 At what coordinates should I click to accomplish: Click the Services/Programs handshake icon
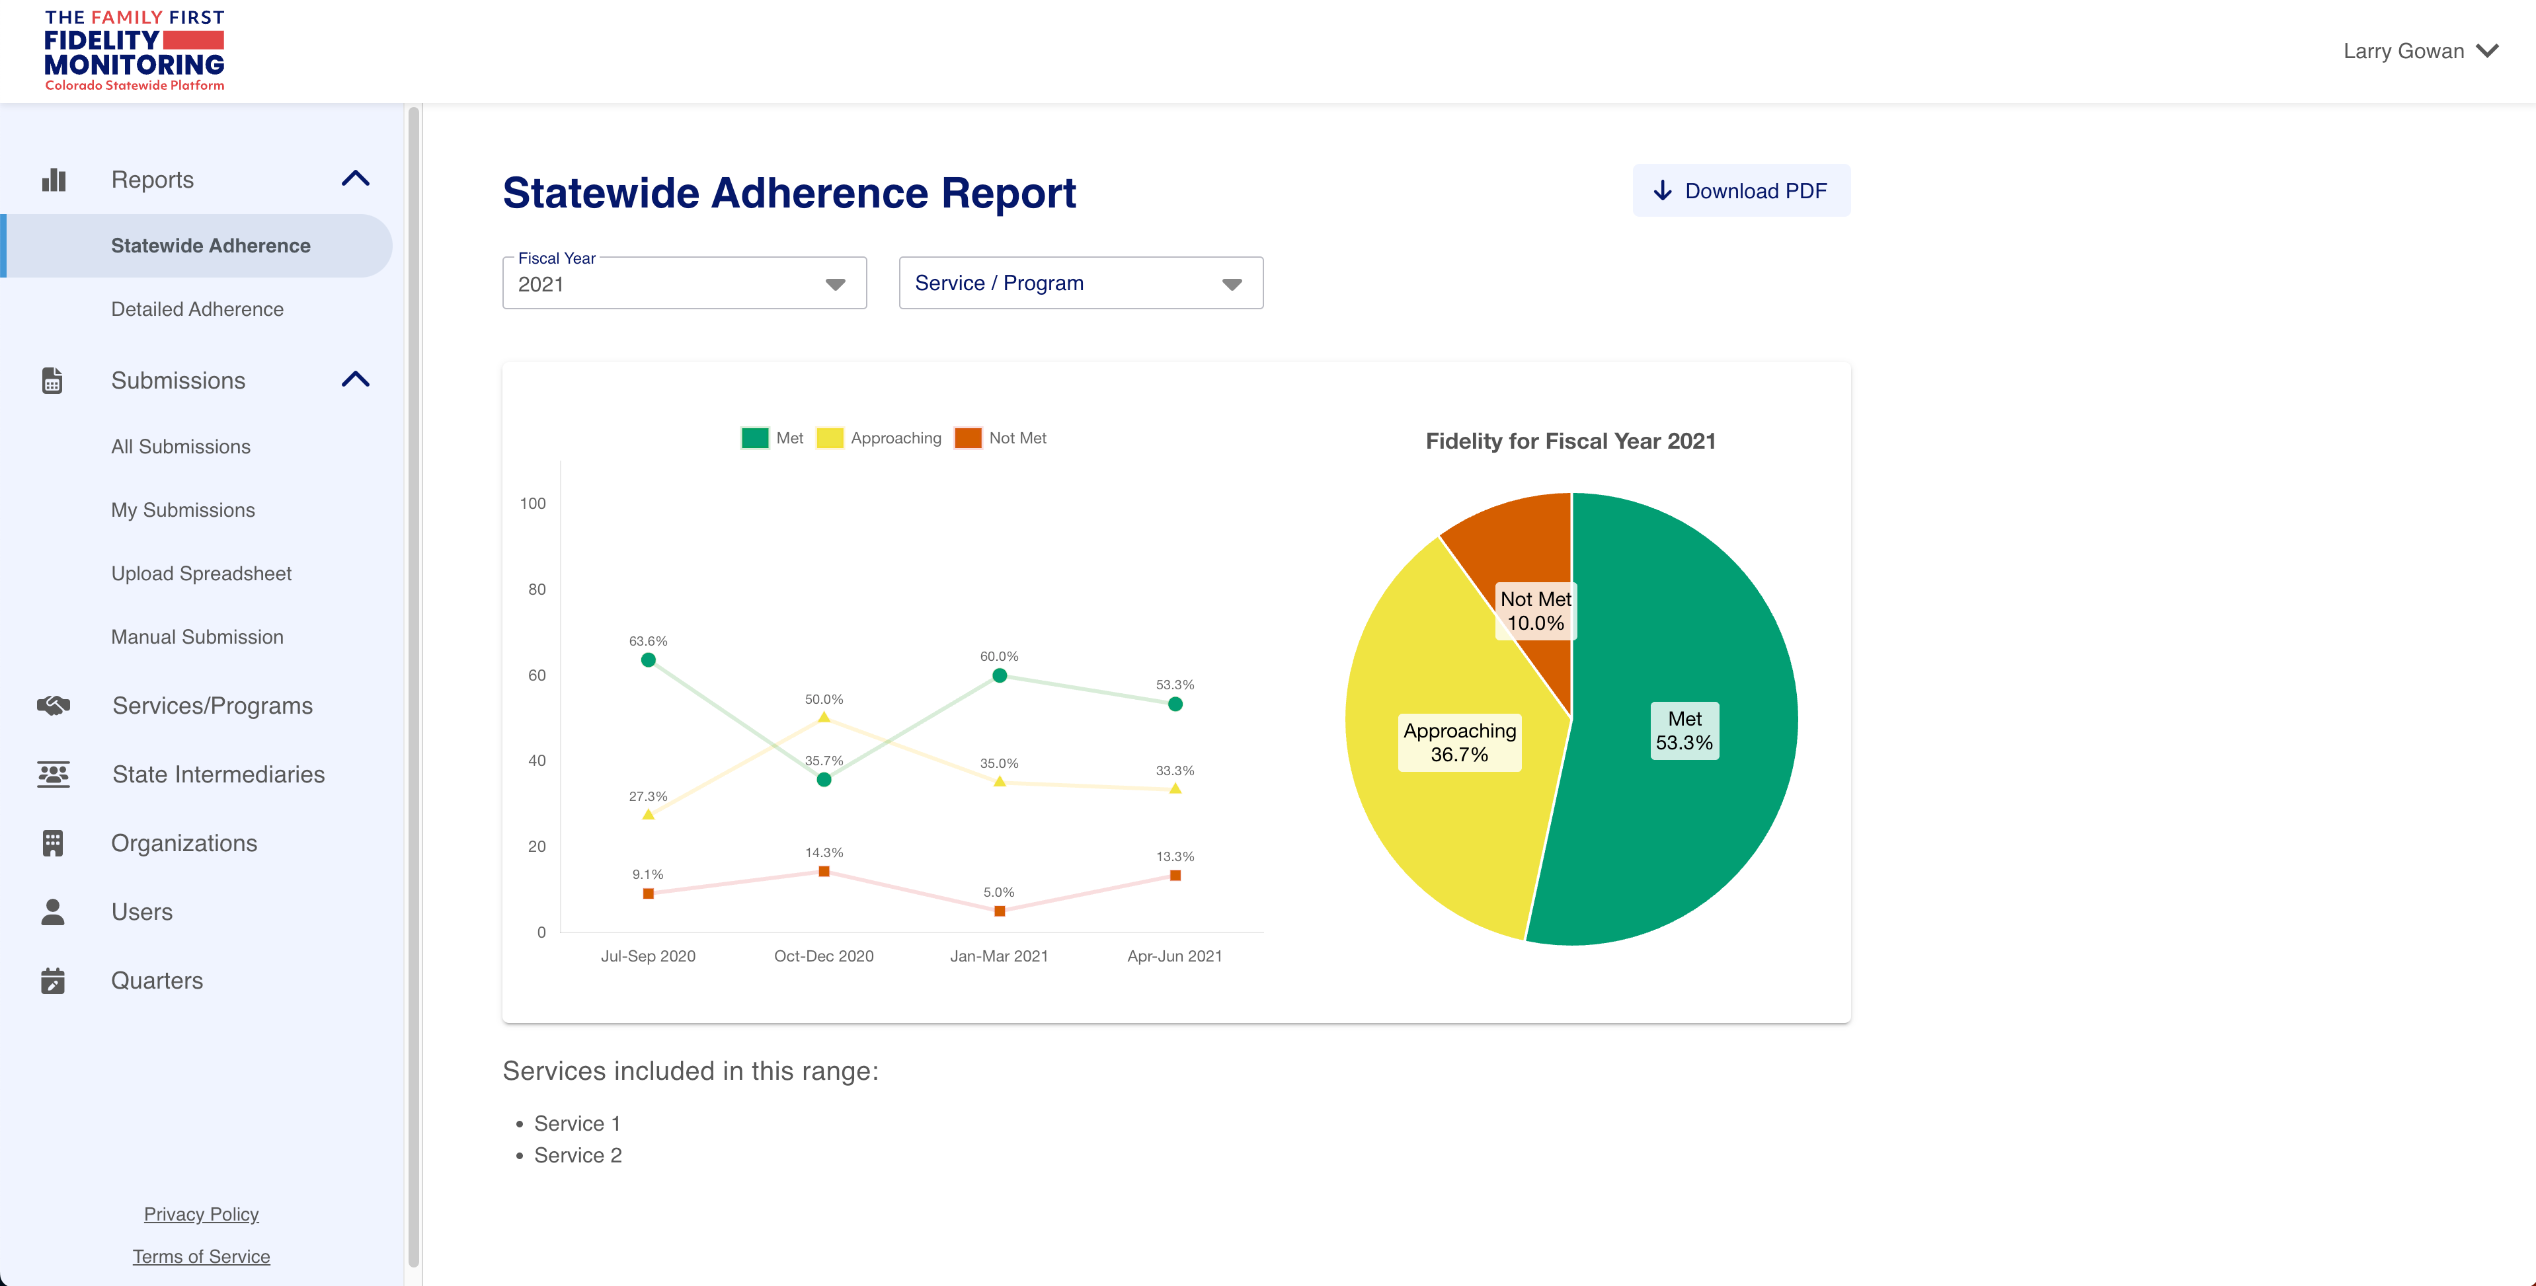(54, 706)
